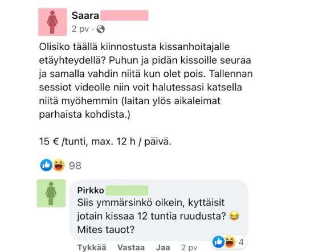Click the laughing reaction on post
This screenshot has height=252, width=331.
pos(59,165)
